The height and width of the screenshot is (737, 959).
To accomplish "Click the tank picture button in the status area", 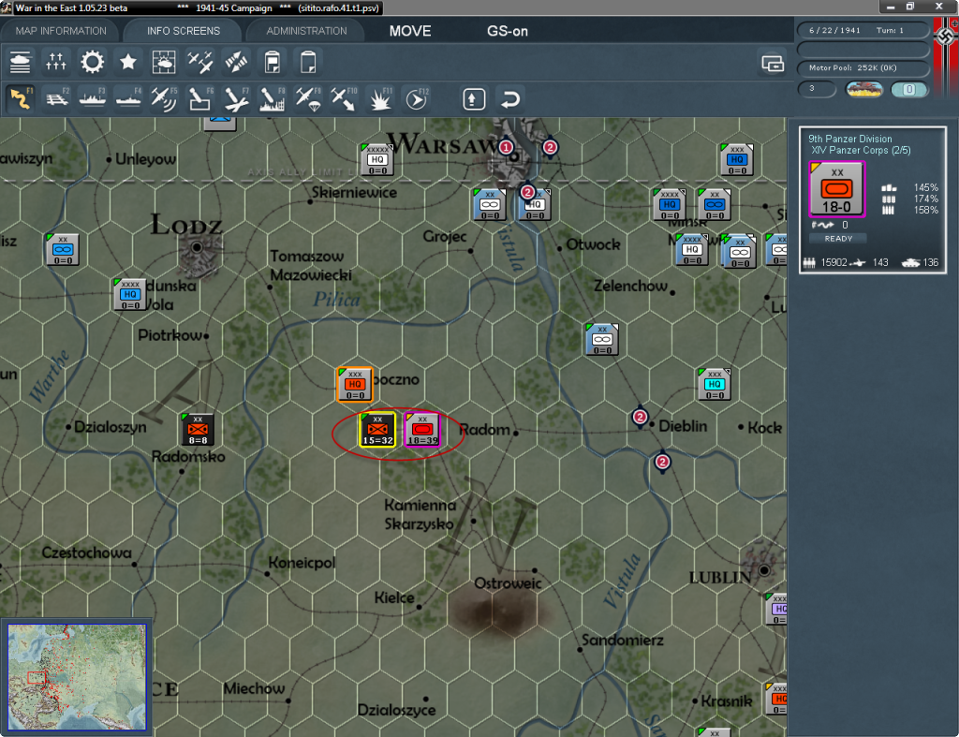I will point(864,89).
